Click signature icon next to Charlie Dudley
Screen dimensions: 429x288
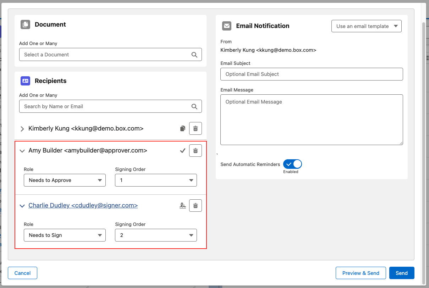182,206
